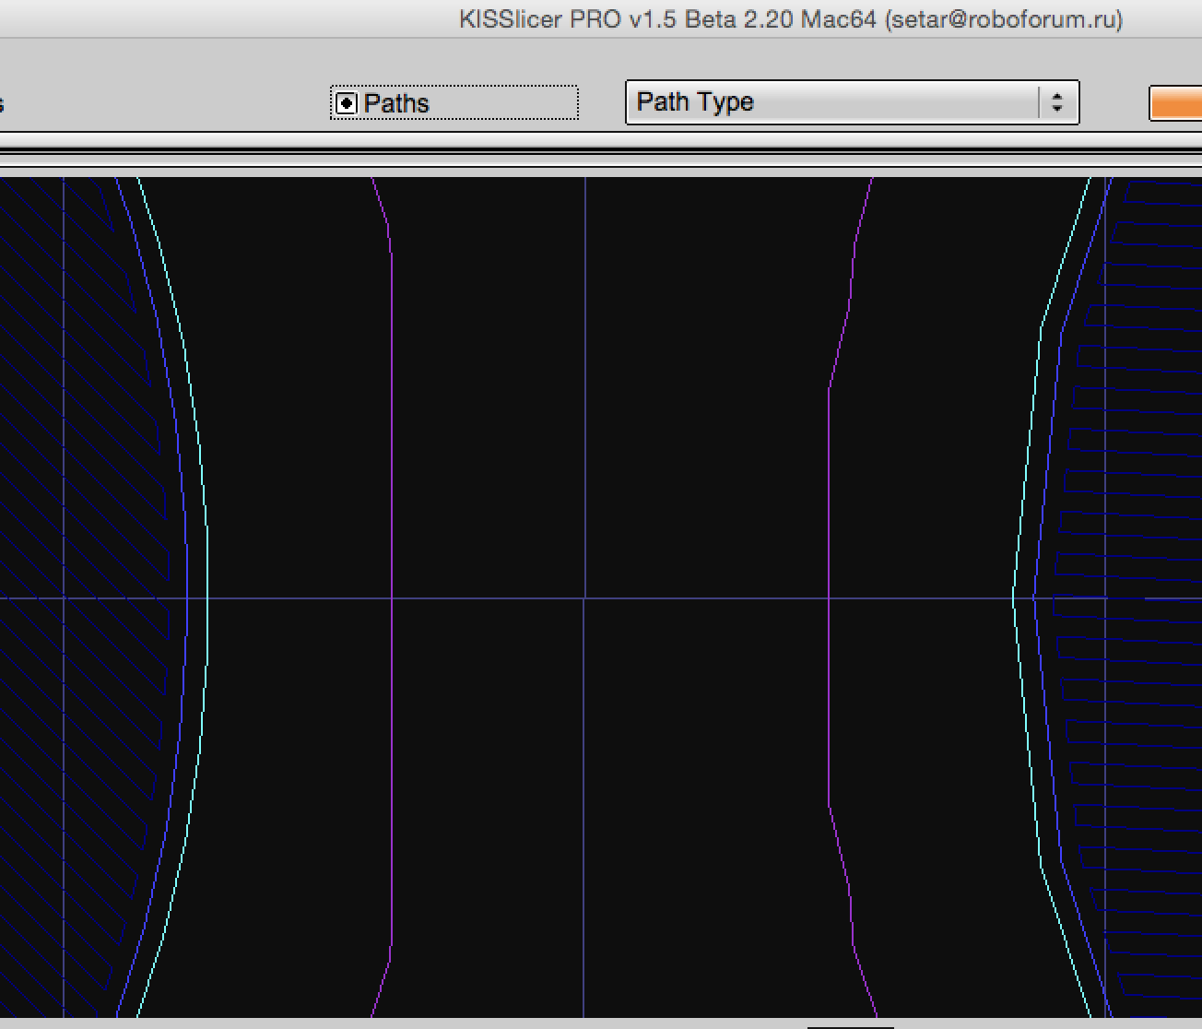Click the Path Type stepper arrows
This screenshot has height=1029, width=1202.
click(1057, 101)
